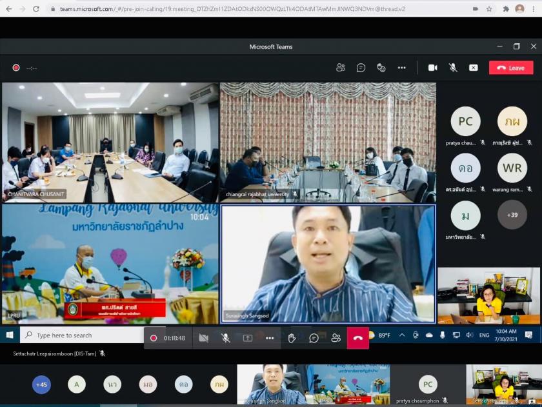Screen dimensions: 542x407
Task: Open conversation chat in Teams top toolbar
Action: coord(361,68)
